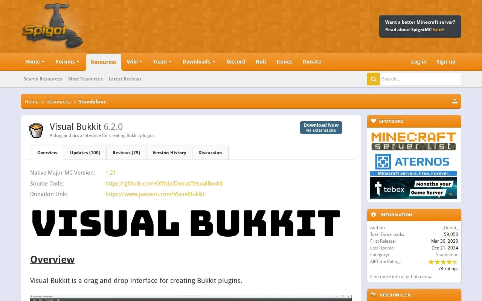Screen dimensions: 482x301
Task: Switch to the Updates (100) tab
Action: [85, 153]
